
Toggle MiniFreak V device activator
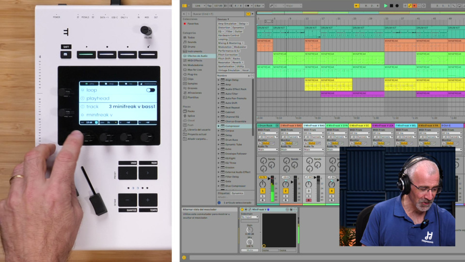[x=242, y=209]
